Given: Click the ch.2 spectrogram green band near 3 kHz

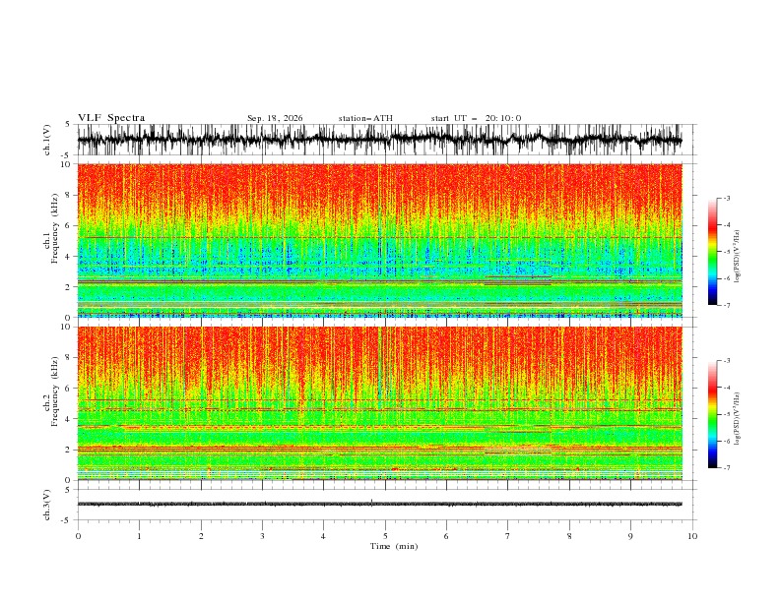Looking at the screenshot, I should [x=379, y=437].
